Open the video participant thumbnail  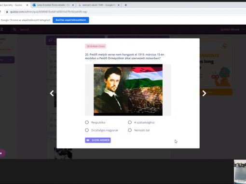240,171
